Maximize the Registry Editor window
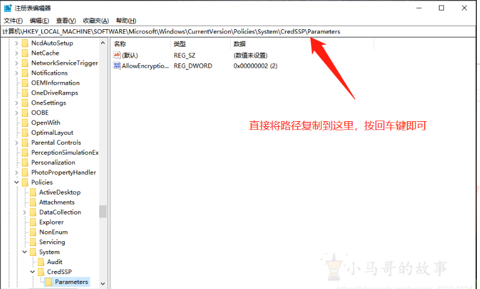The width and height of the screenshot is (480, 289). coord(441,8)
